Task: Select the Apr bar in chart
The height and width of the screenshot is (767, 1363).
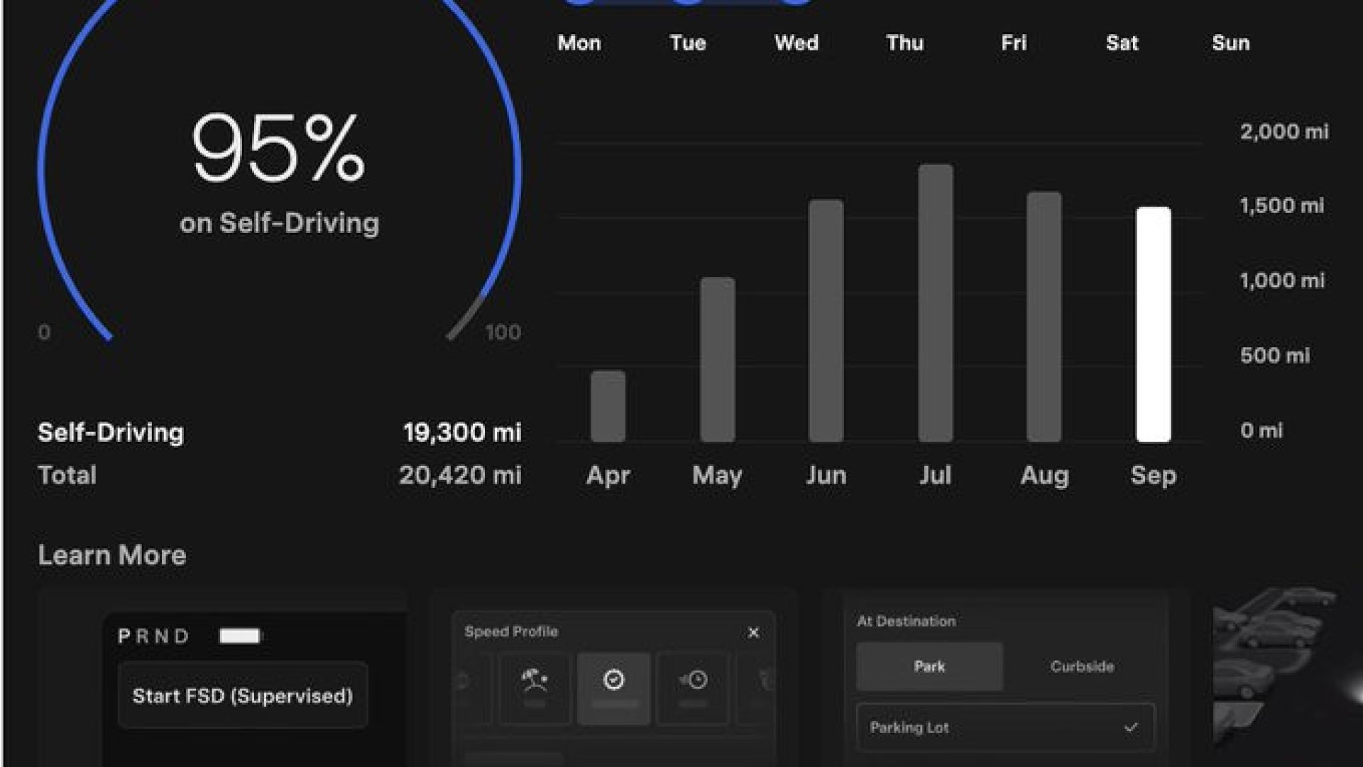Action: pyautogui.click(x=608, y=406)
